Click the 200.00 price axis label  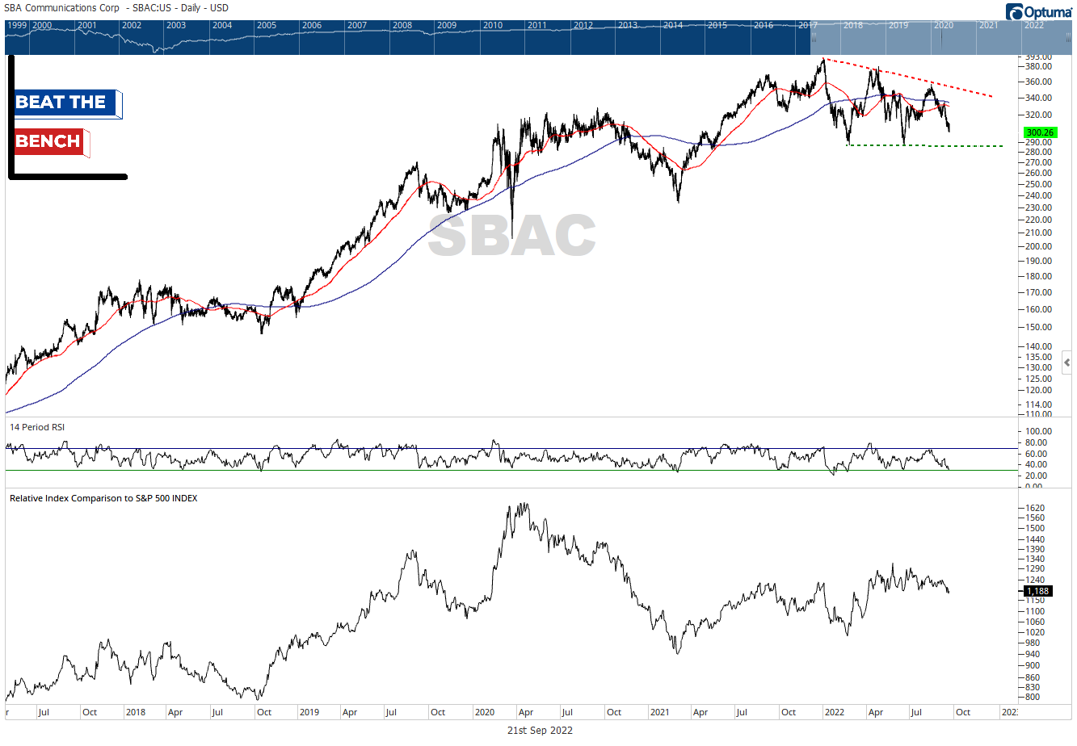(x=1039, y=247)
